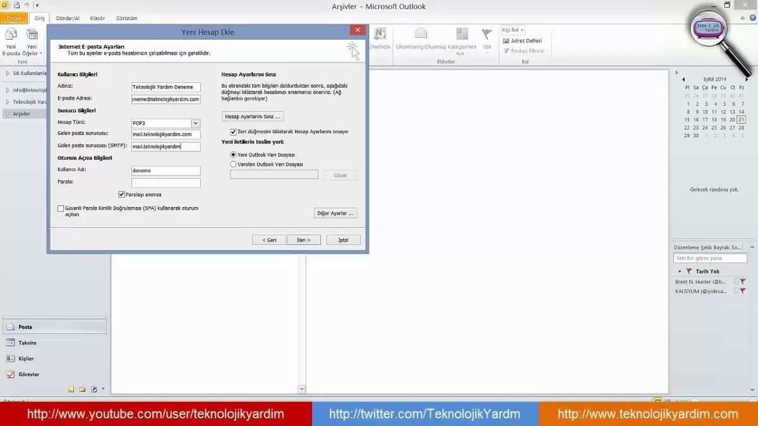Open the Hesap Türü POP3 dropdown
758x426 pixels.
196,123
